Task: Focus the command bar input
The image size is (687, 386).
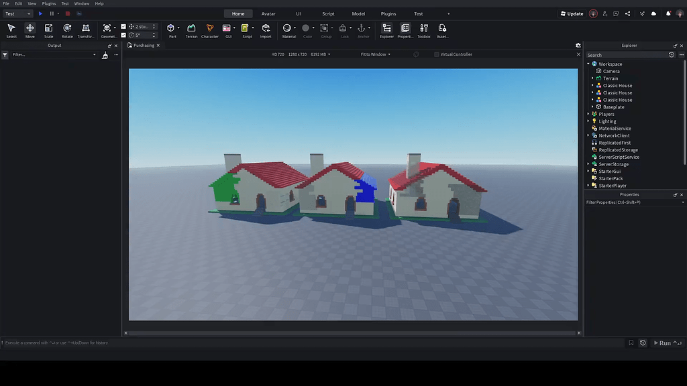Action: (x=313, y=343)
